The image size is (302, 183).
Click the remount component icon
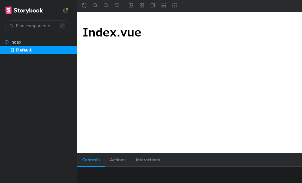(84, 5)
